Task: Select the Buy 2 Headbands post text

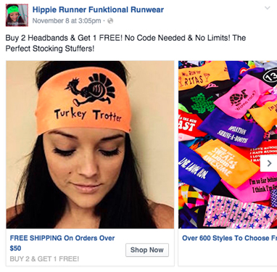Action: tap(125, 43)
